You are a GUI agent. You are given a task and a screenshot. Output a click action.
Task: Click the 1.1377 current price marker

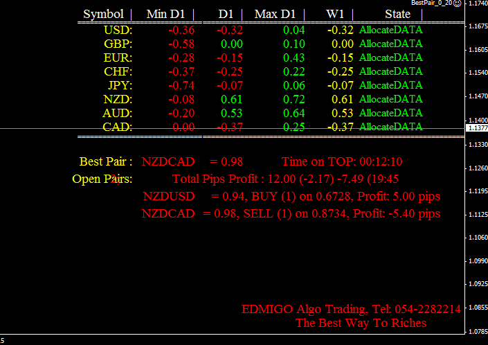click(477, 128)
